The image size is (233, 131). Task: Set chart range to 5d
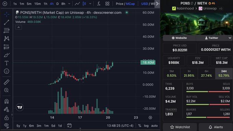[53, 126]
